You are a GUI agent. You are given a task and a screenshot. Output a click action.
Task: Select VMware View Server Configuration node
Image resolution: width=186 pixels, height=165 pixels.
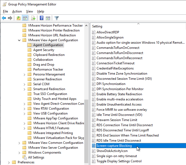coord(53,148)
